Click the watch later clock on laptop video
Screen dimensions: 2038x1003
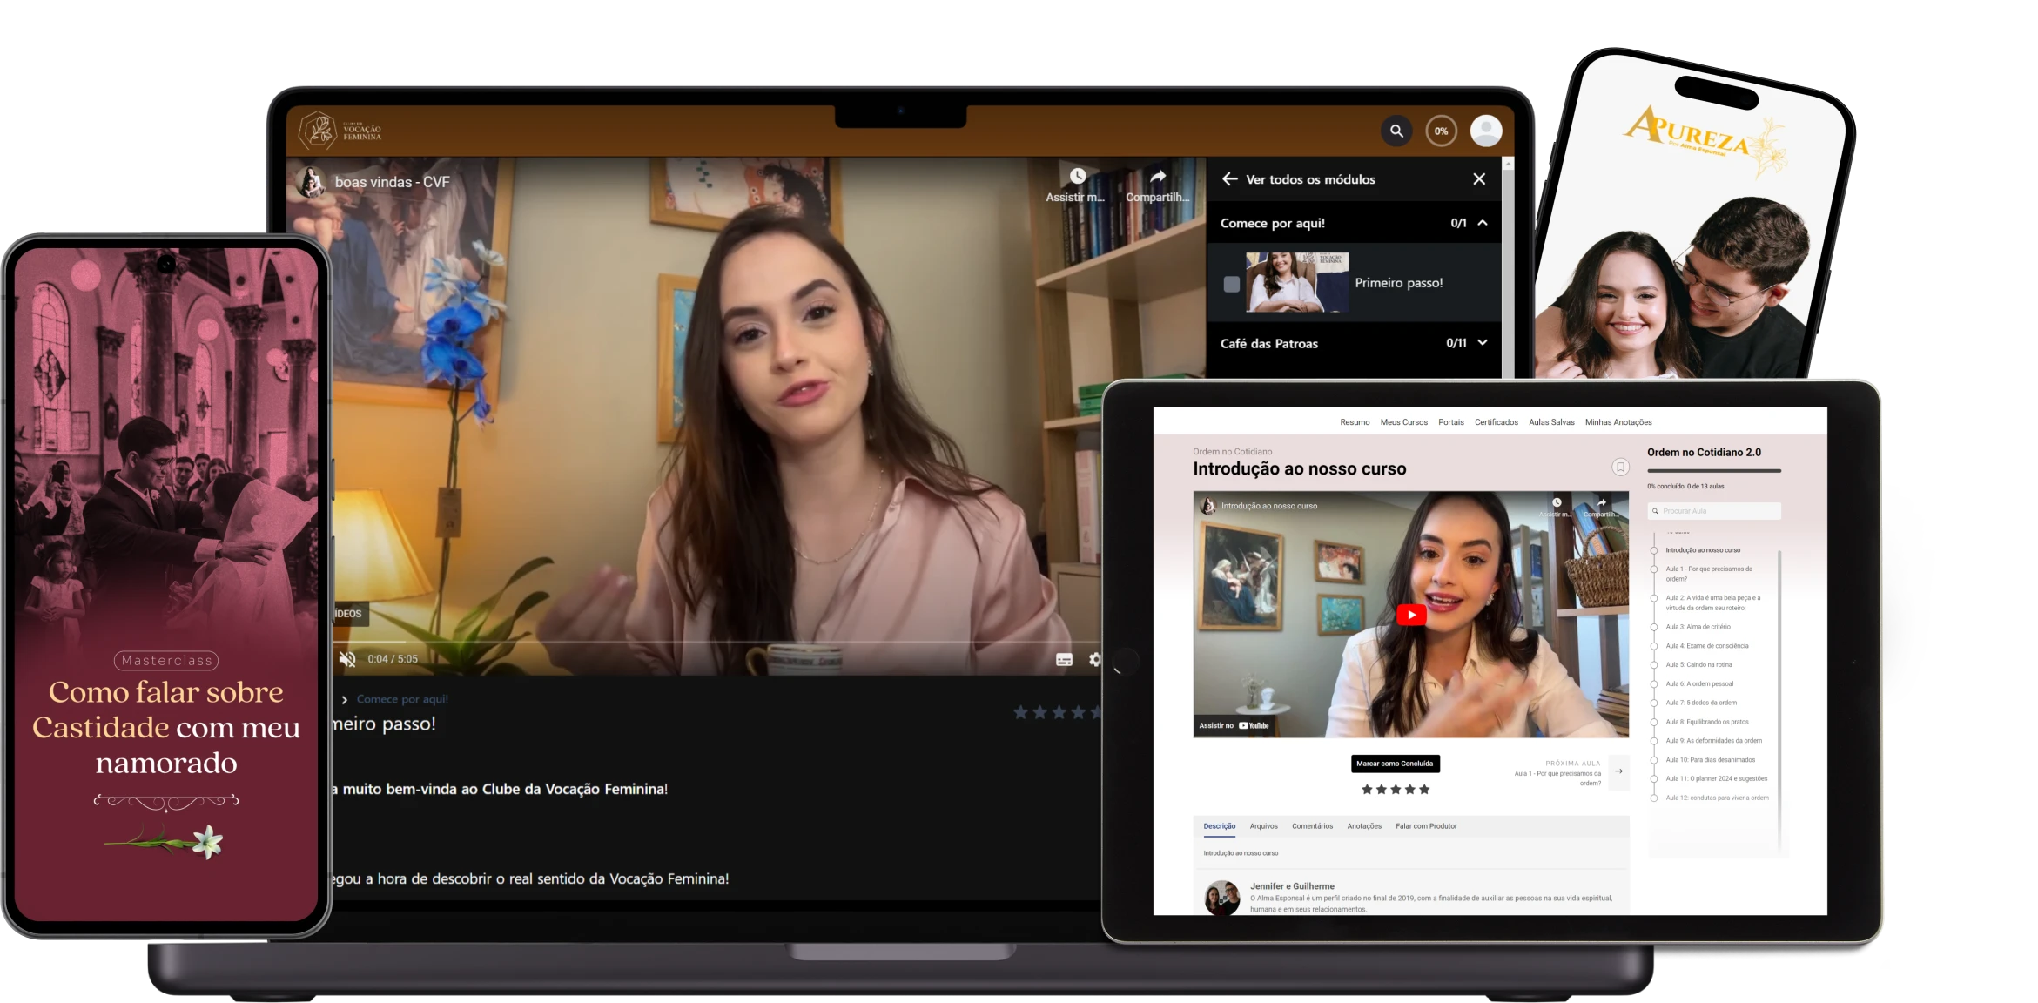1077,176
